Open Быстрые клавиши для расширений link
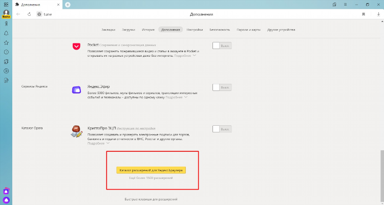The image size is (384, 205). [151, 199]
